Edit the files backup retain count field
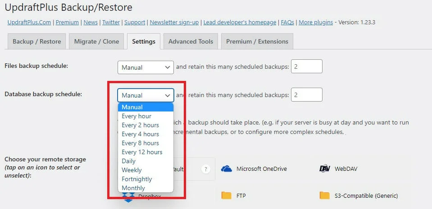This screenshot has width=432, height=209. [307, 67]
